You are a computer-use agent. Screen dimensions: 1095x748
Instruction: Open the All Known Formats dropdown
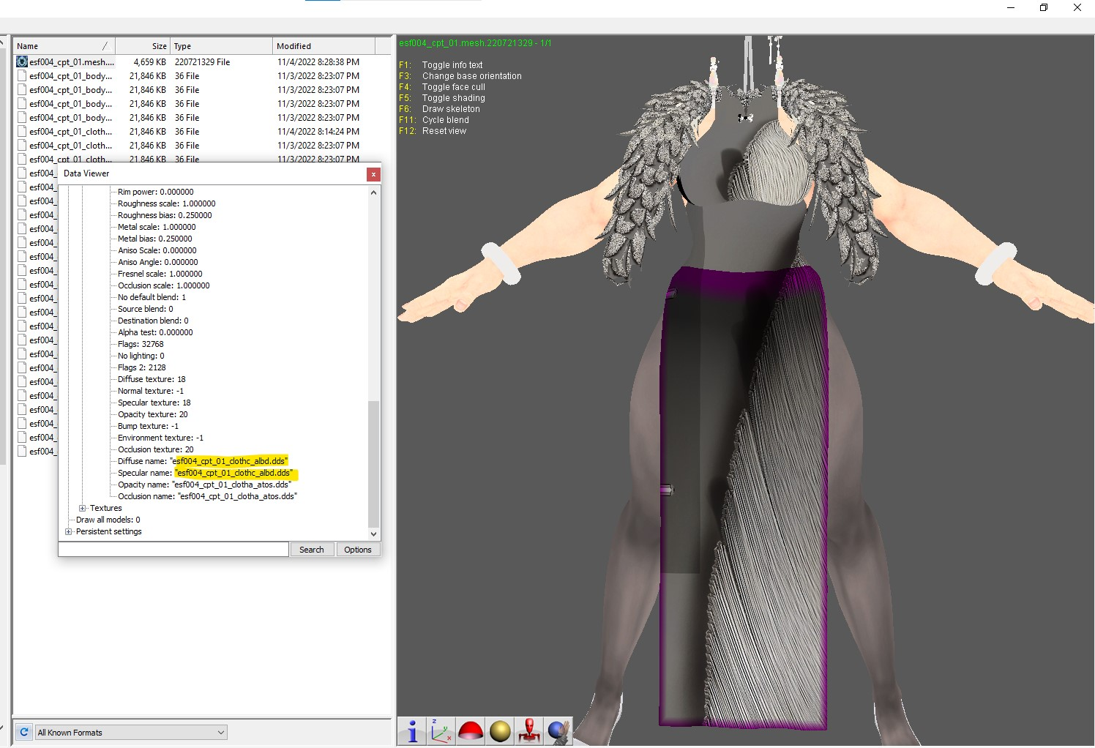pos(131,732)
